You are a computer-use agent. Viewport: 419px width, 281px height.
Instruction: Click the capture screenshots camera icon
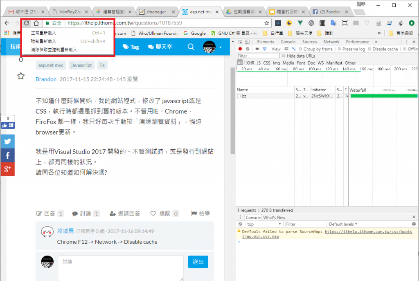tap(257, 49)
